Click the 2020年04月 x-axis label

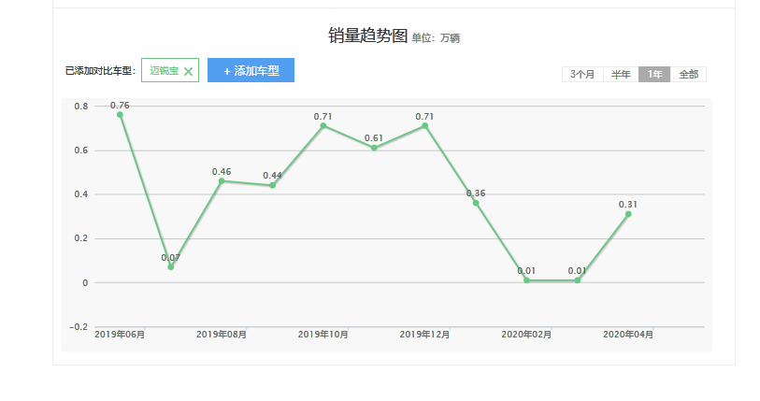click(628, 335)
